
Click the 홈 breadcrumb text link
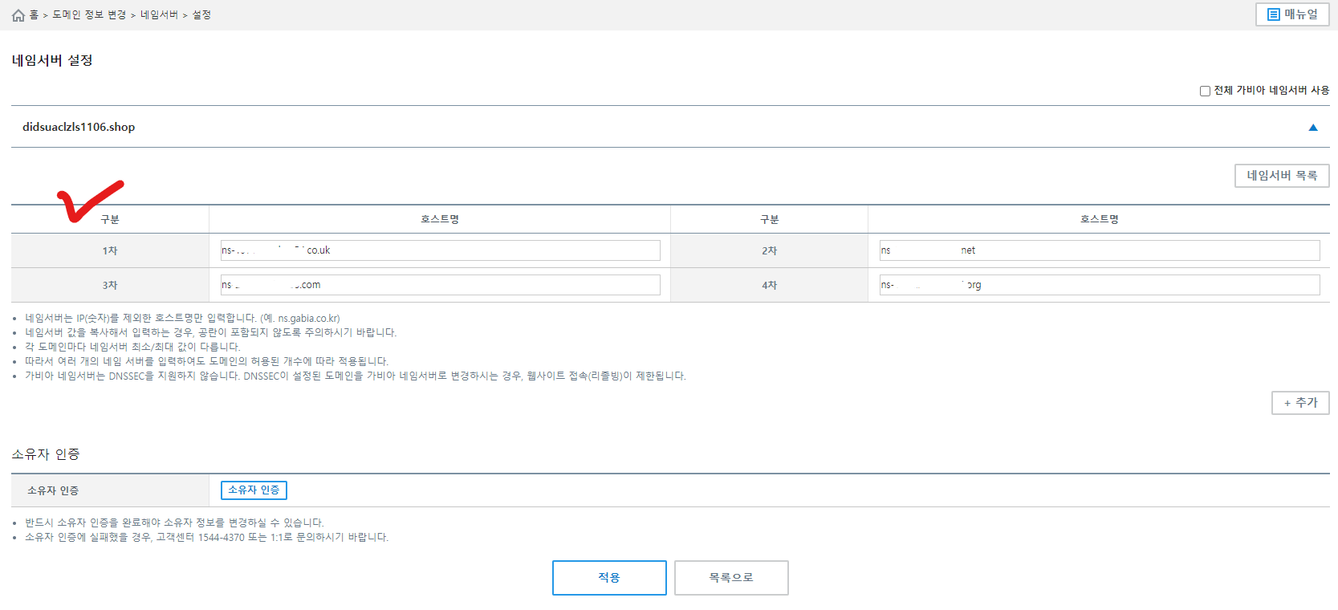35,15
